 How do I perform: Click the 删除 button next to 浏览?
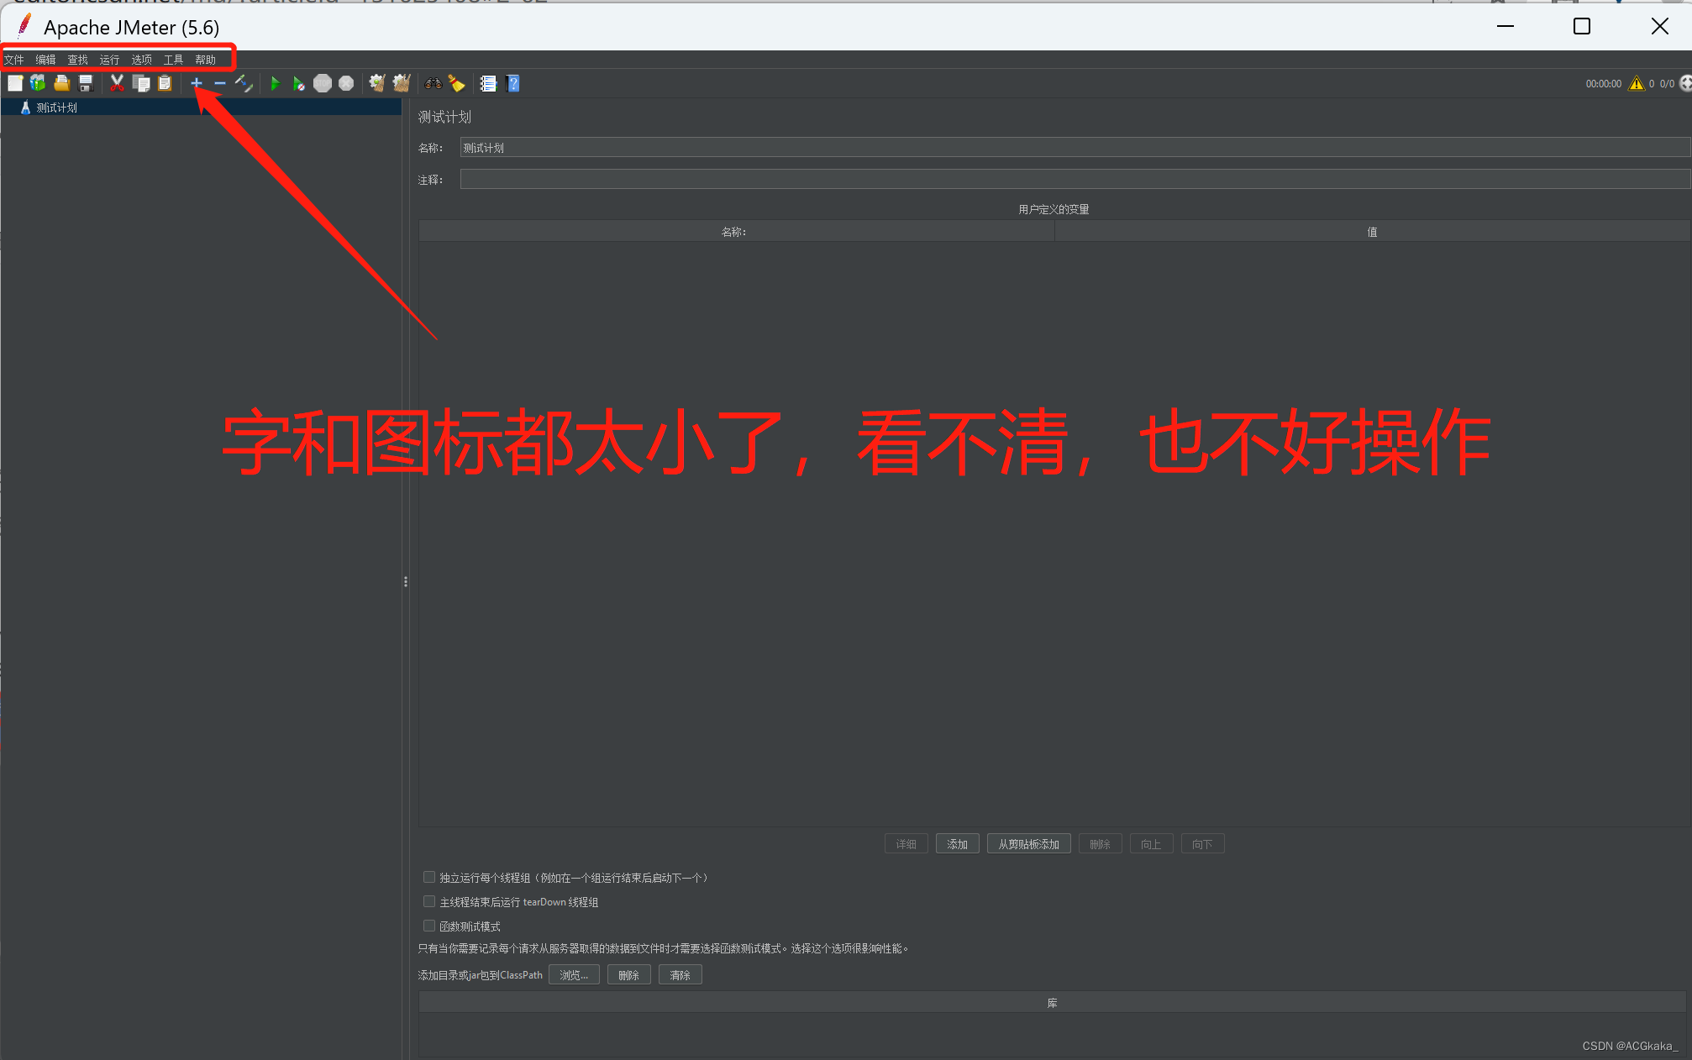[629, 975]
